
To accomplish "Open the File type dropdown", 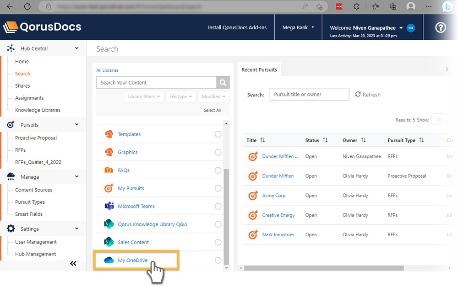I will [180, 96].
